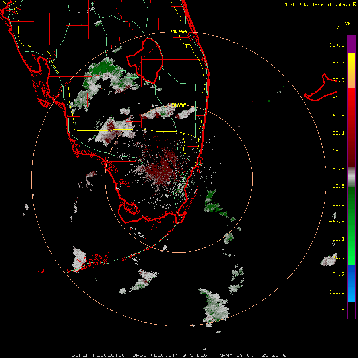Viewport: 358px width, 358px height.
Task: Click the 30.1 velocity scale value
Action: [339, 133]
